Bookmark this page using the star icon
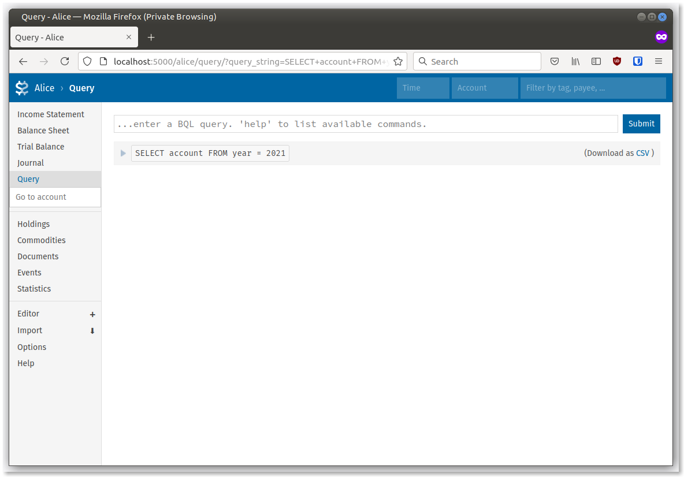 pos(397,61)
